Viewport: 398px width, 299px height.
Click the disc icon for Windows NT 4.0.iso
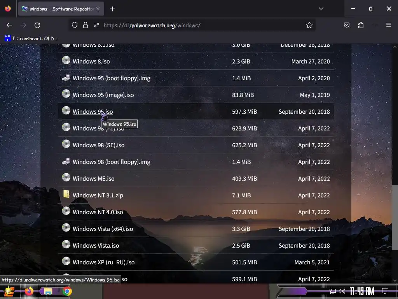[66, 211]
